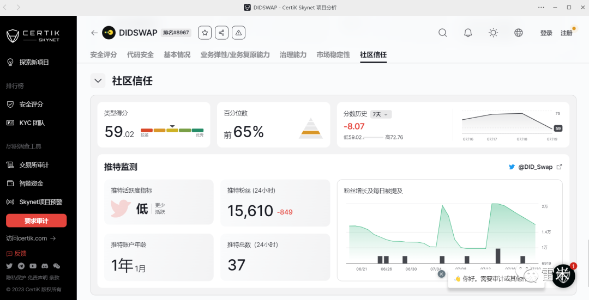Viewport: 589px width, 300px height.
Task: Click the 15,610 followers value
Action: (x=250, y=211)
